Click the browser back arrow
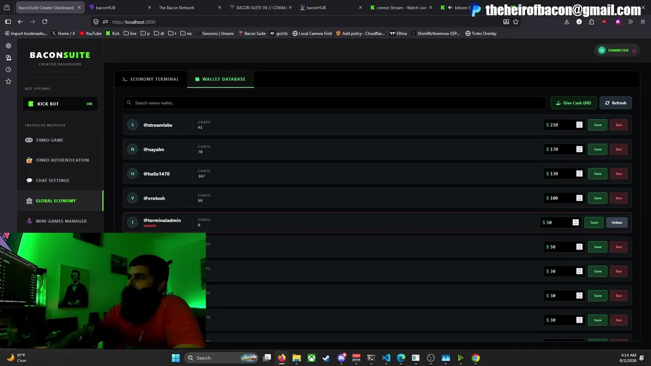The width and height of the screenshot is (651, 366). click(20, 22)
